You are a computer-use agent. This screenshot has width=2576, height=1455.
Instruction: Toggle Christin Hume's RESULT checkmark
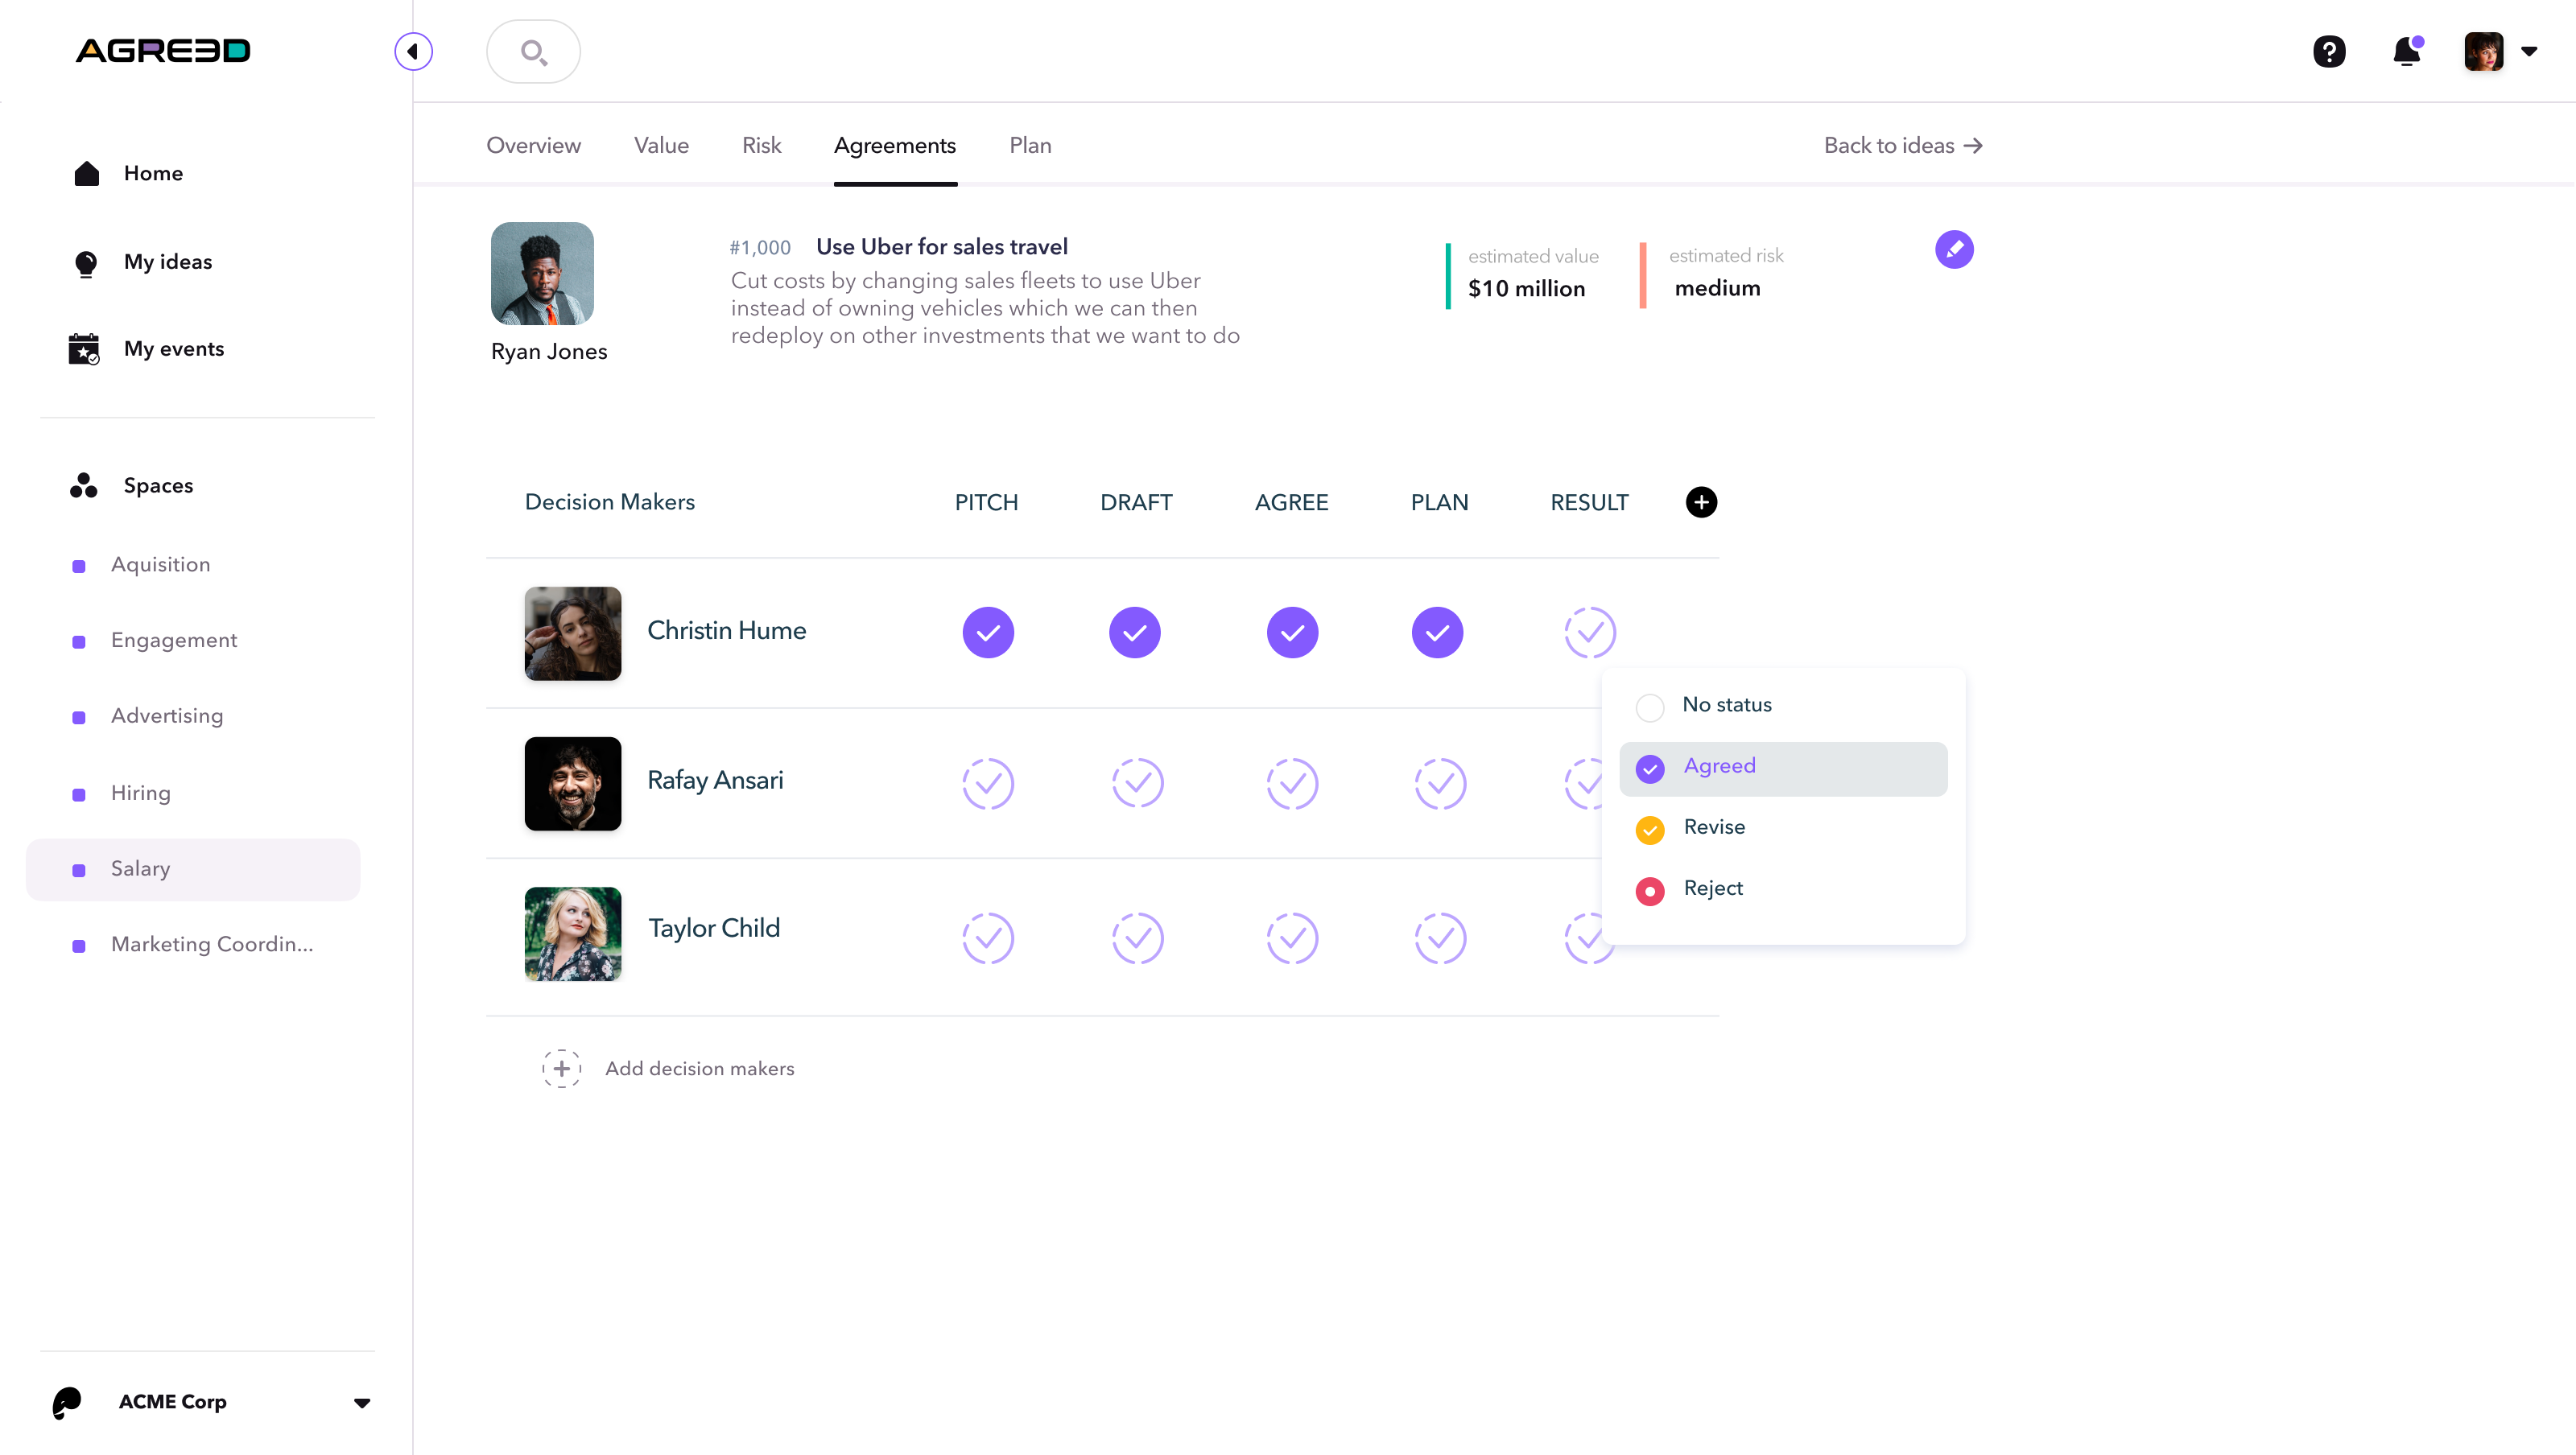(x=1590, y=632)
